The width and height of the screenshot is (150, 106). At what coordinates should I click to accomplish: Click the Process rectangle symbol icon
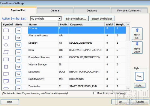click(x=6, y=31)
